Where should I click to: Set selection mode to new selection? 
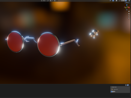click(112, 91)
